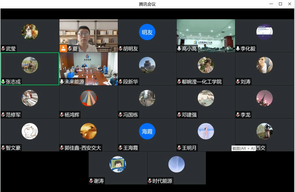Click the orange host icon on 夏's tile
This screenshot has height=192, width=295.
(x=63, y=49)
